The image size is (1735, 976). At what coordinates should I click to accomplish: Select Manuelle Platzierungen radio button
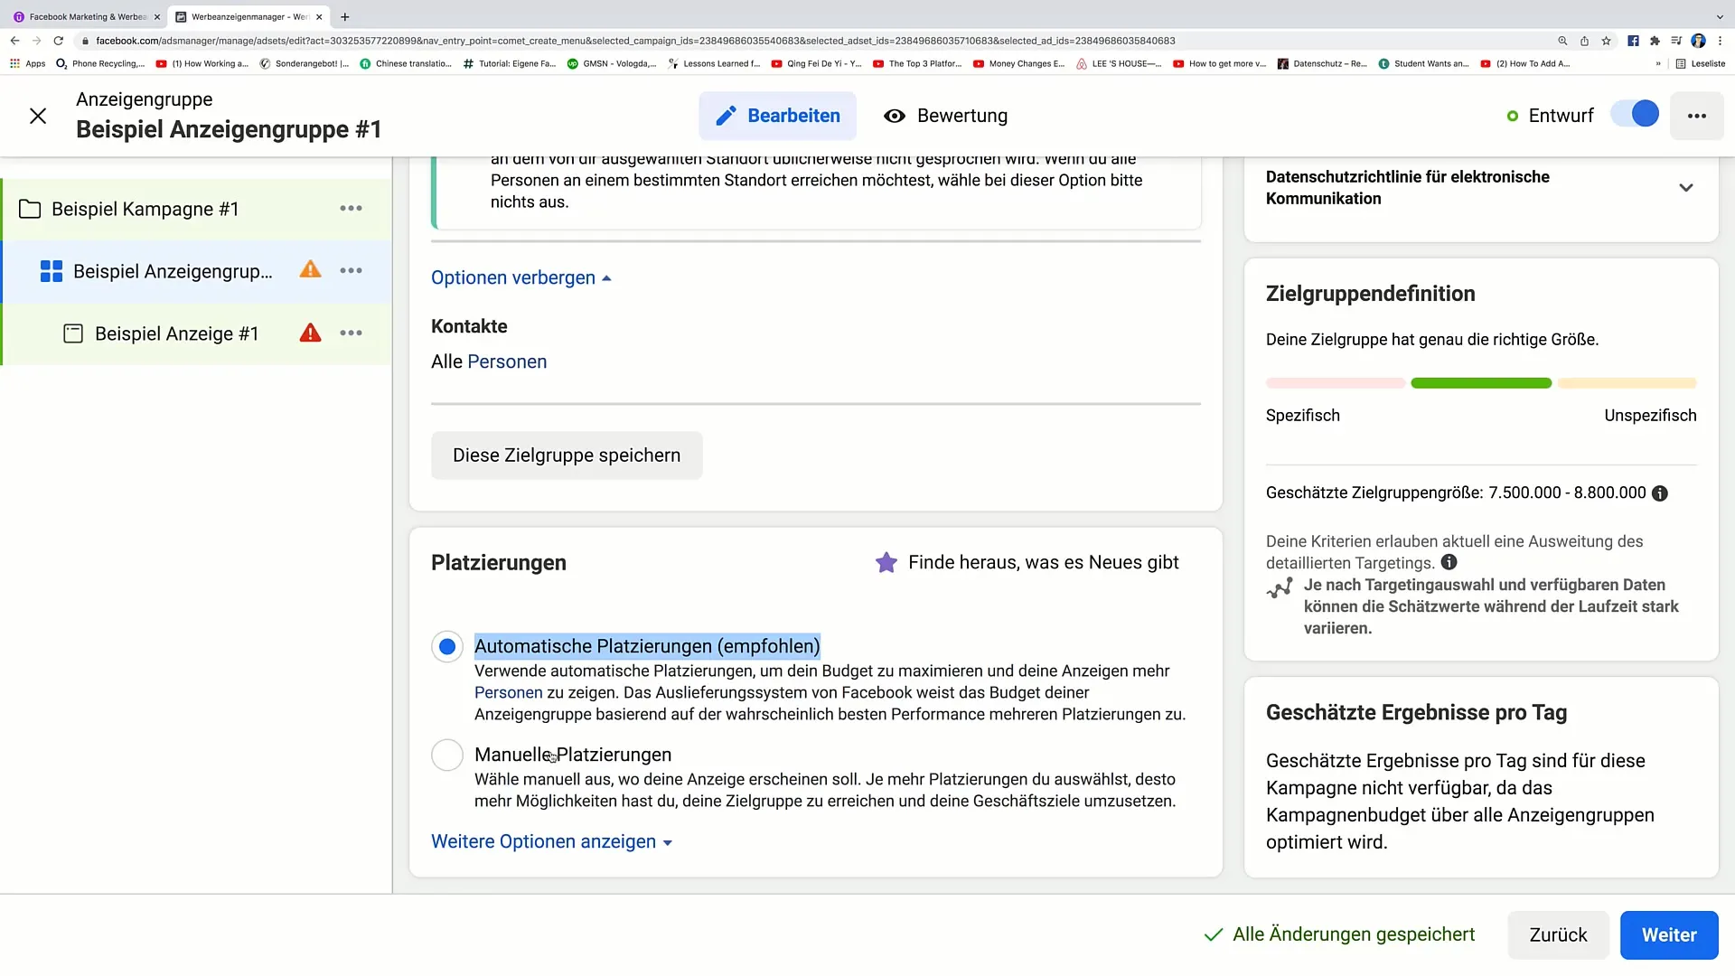click(447, 755)
